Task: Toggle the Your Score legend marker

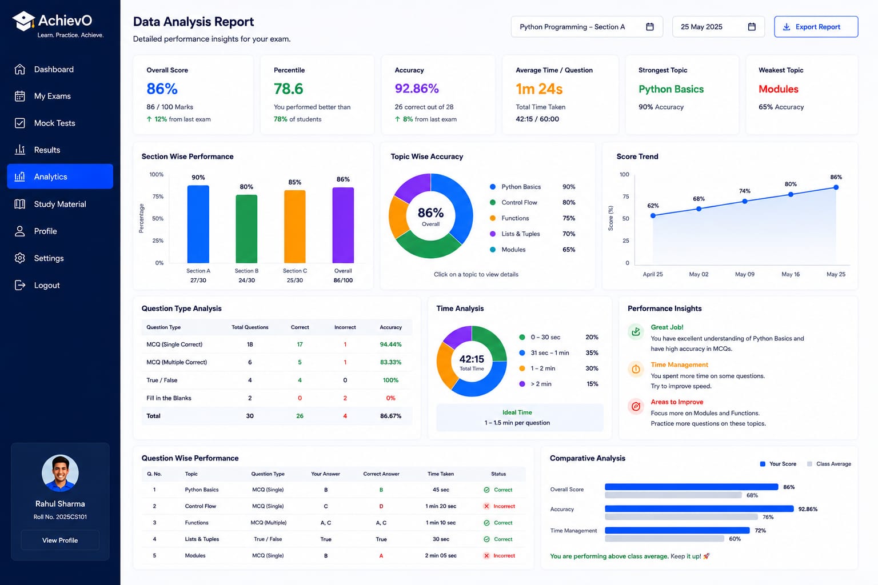Action: (763, 464)
